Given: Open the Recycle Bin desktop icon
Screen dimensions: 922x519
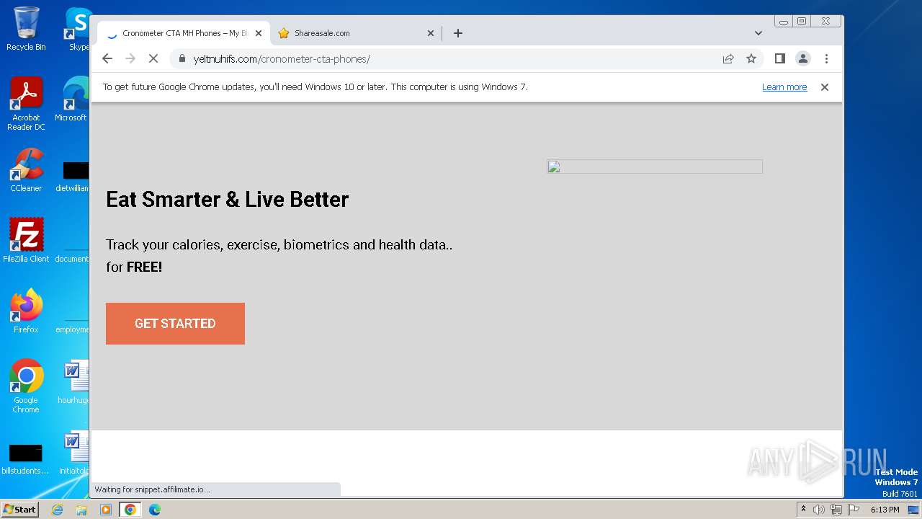Looking at the screenshot, I should 26,29.
